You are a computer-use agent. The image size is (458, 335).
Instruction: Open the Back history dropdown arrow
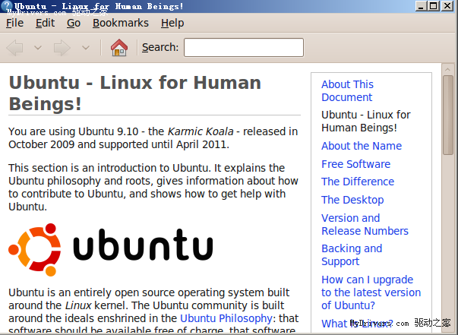pyautogui.click(x=38, y=47)
